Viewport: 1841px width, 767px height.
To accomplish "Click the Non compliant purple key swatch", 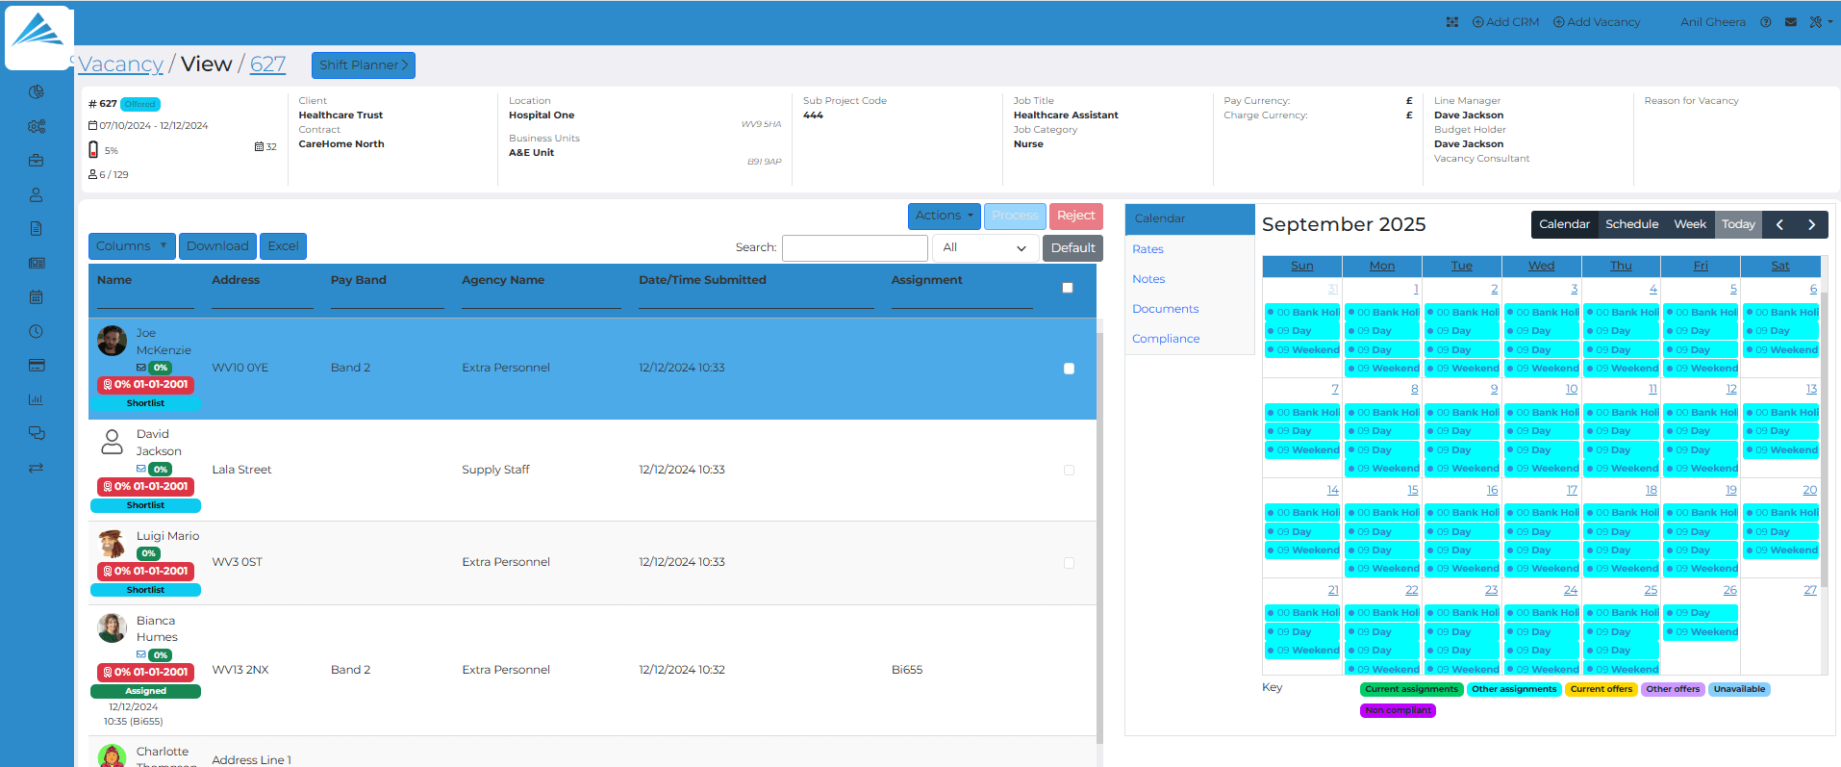I will [x=1398, y=710].
